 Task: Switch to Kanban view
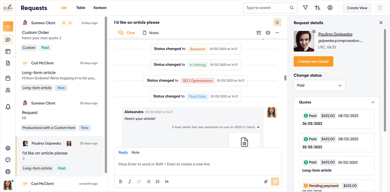coord(100,8)
